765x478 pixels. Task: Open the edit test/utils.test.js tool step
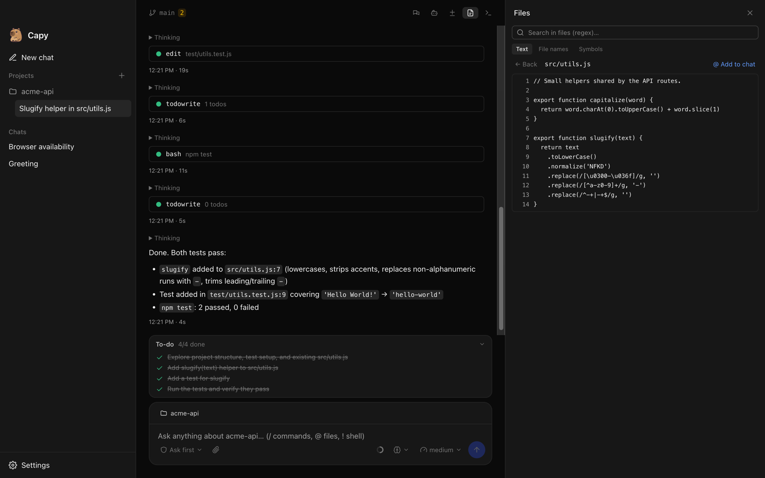316,54
